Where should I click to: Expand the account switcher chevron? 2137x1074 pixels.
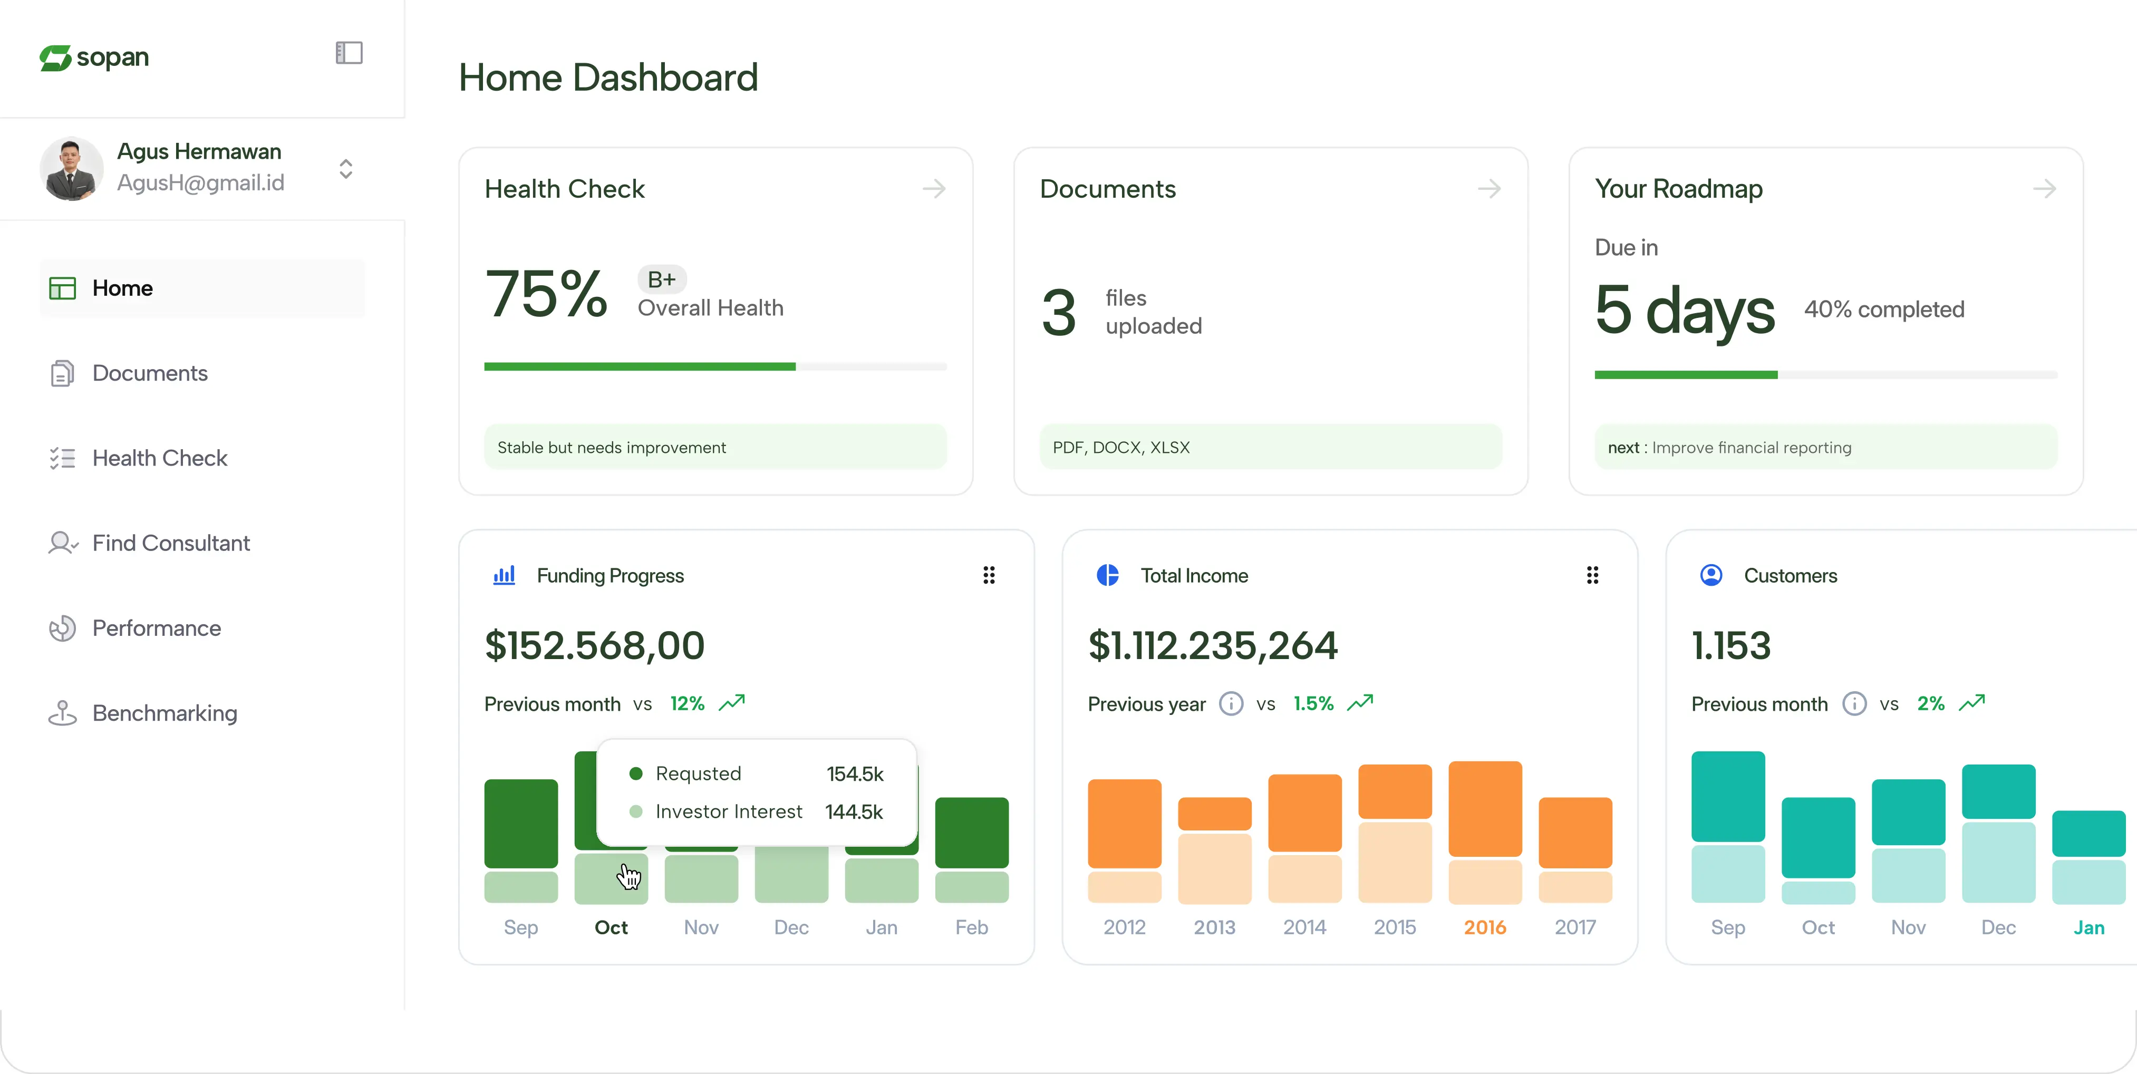pyautogui.click(x=346, y=168)
